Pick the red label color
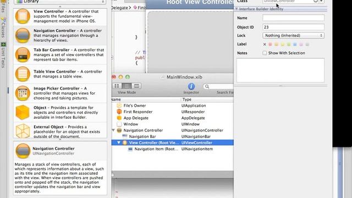 click(270, 45)
